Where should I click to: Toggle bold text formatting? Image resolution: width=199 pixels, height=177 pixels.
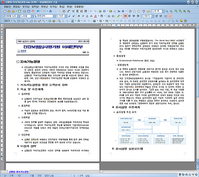click(x=79, y=16)
